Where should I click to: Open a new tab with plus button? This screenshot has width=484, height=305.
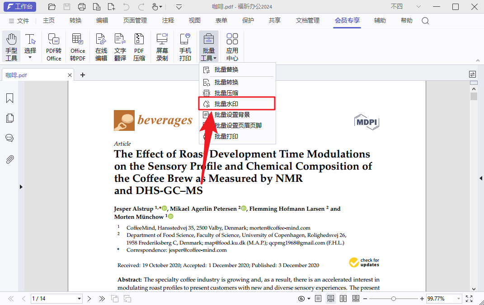pos(83,75)
